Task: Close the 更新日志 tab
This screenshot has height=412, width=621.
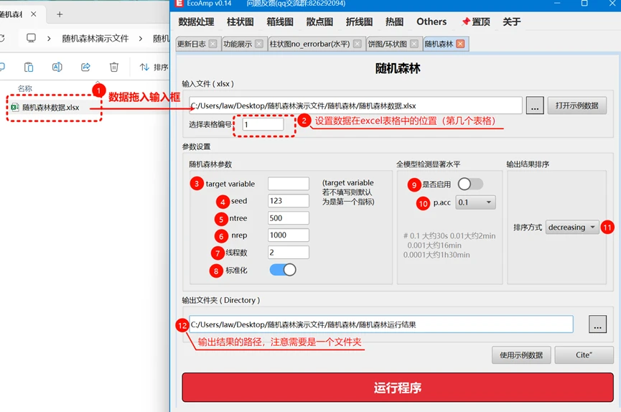Action: pyautogui.click(x=213, y=44)
